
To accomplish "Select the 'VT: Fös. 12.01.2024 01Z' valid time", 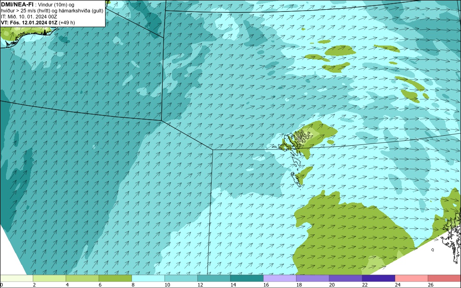I will coord(30,23).
